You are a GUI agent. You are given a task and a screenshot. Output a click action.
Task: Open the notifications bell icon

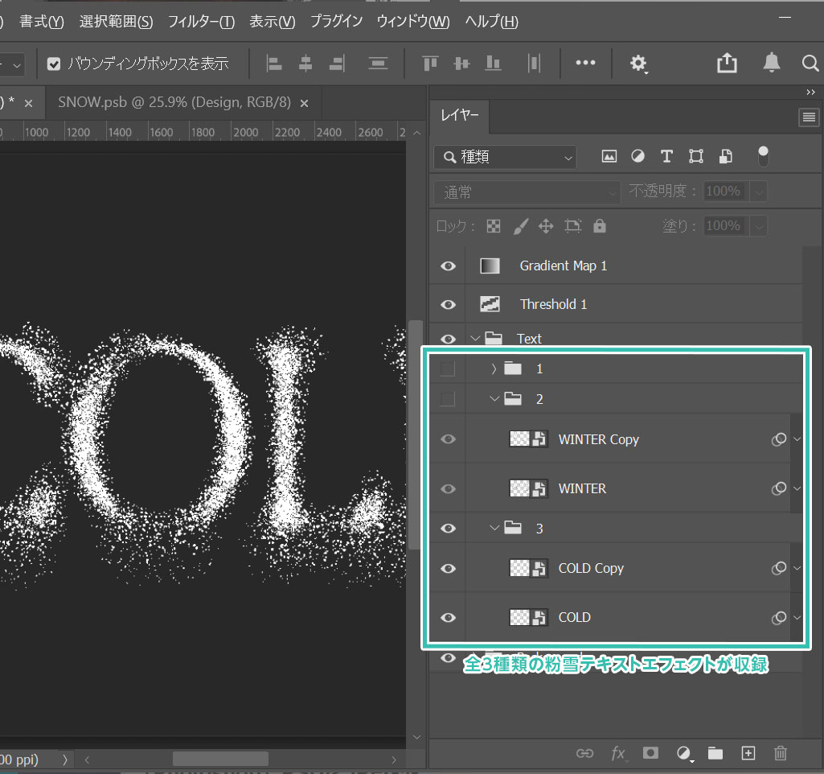771,63
